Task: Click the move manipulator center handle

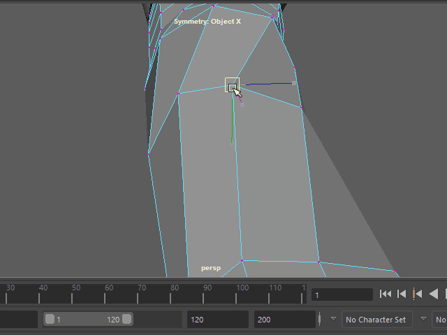Action: (x=232, y=85)
